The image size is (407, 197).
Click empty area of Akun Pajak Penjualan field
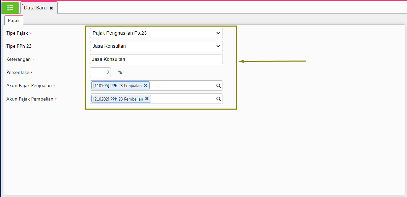[x=182, y=86]
